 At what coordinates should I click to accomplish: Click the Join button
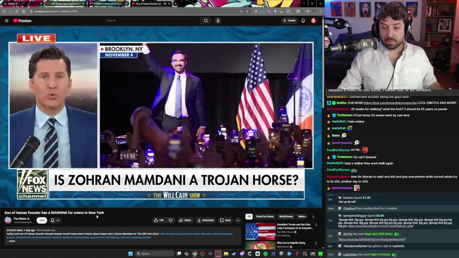pos(42,220)
